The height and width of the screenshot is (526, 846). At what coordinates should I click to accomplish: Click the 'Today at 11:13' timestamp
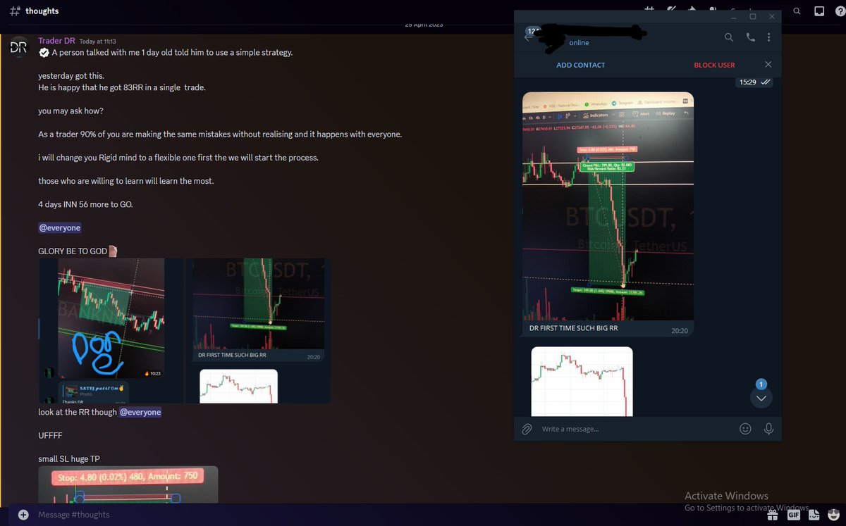coord(98,42)
